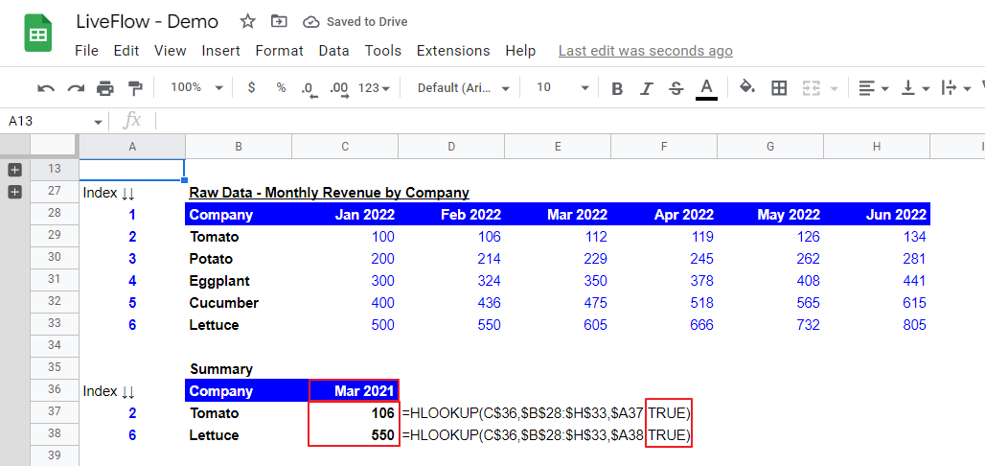The image size is (985, 466).
Task: Select the selected cell A13
Action: point(132,169)
